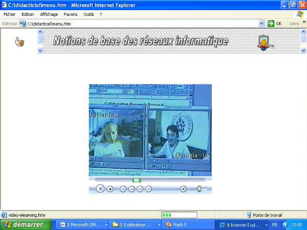This screenshot has height=230, width=307.
Task: Click video-elearning.htm status text
Action: click(x=27, y=215)
